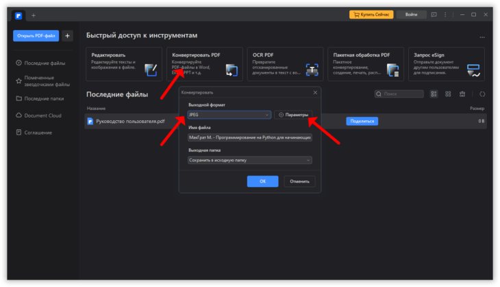The image size is (500, 287).
Task: Click the Конвертировать PDF tool card
Action: pyautogui.click(x=205, y=64)
